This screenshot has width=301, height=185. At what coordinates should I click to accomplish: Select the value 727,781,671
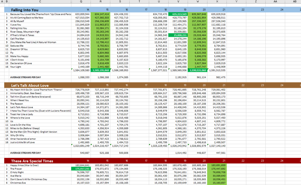pyautogui.click(x=159, y=90)
